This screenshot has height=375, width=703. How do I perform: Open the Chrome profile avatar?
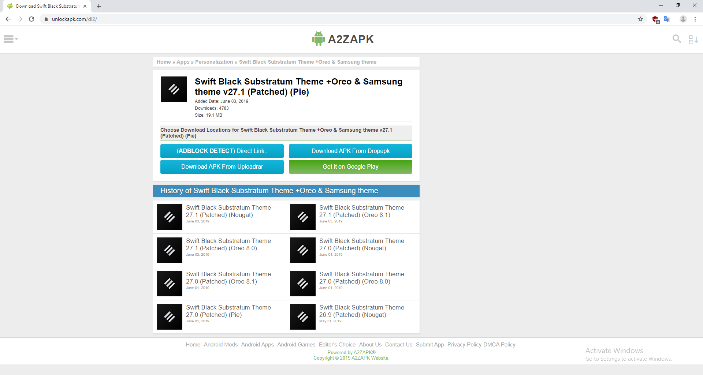pos(683,19)
